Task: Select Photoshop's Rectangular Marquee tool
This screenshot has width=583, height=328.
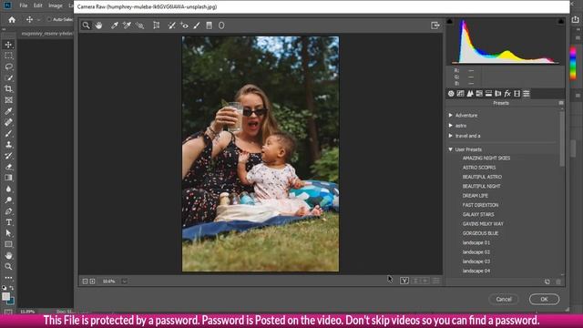Action: (8, 56)
